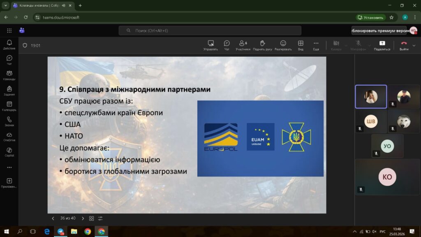
Task: Switch to Команды in the sidebar
Action: click(x=9, y=75)
